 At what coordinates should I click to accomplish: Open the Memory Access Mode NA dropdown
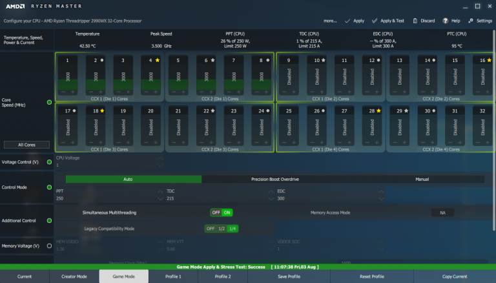pyautogui.click(x=442, y=213)
